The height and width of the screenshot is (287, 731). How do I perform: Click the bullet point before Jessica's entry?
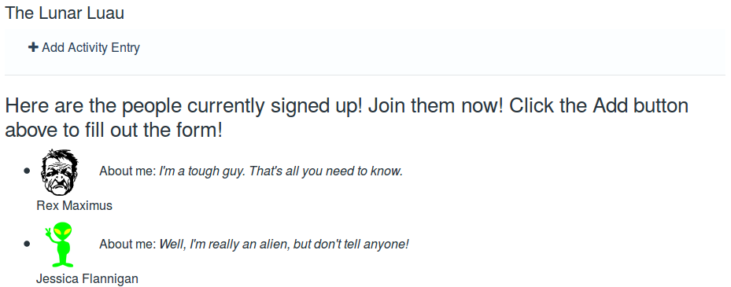pyautogui.click(x=27, y=244)
